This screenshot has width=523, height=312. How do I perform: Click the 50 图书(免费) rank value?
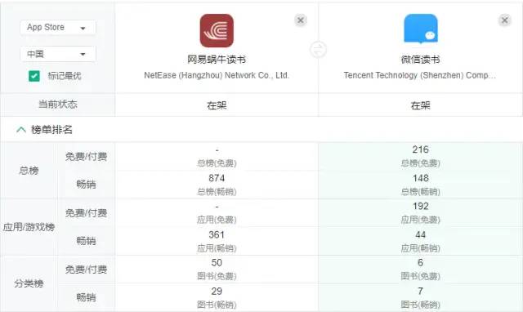point(217,263)
